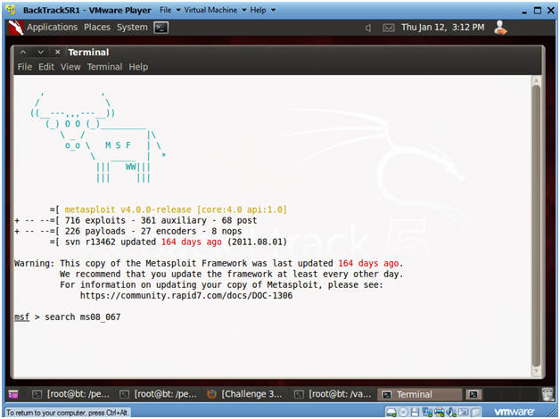Image resolution: width=560 pixels, height=419 pixels.
Task: Open the VMware Help dropdown menu
Action: 262,10
